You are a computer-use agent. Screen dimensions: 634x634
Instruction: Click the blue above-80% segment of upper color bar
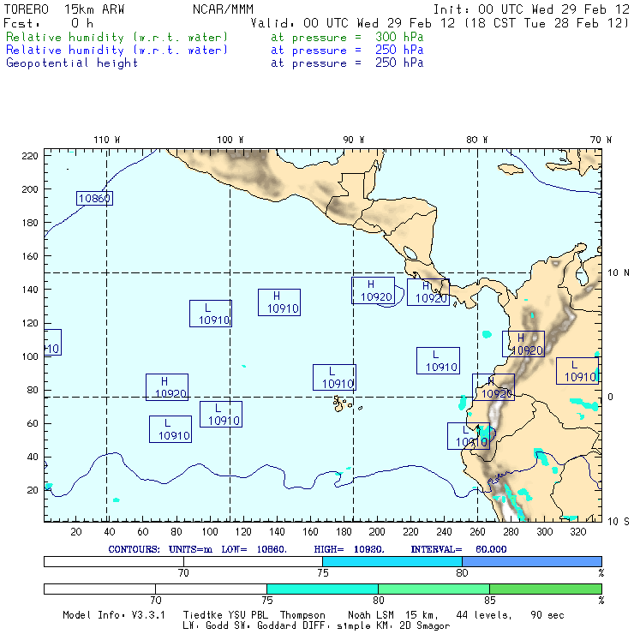[532, 561]
